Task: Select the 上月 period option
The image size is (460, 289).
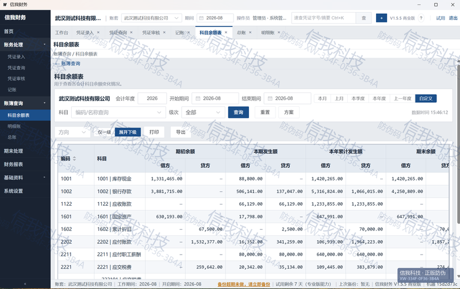Action: point(339,98)
